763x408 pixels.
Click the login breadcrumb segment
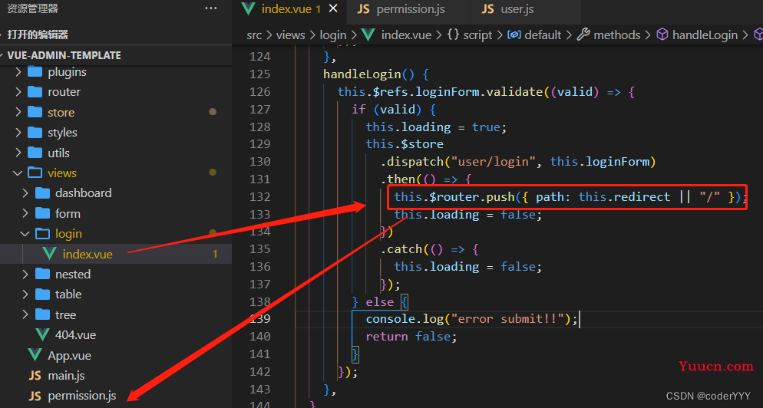click(x=333, y=35)
